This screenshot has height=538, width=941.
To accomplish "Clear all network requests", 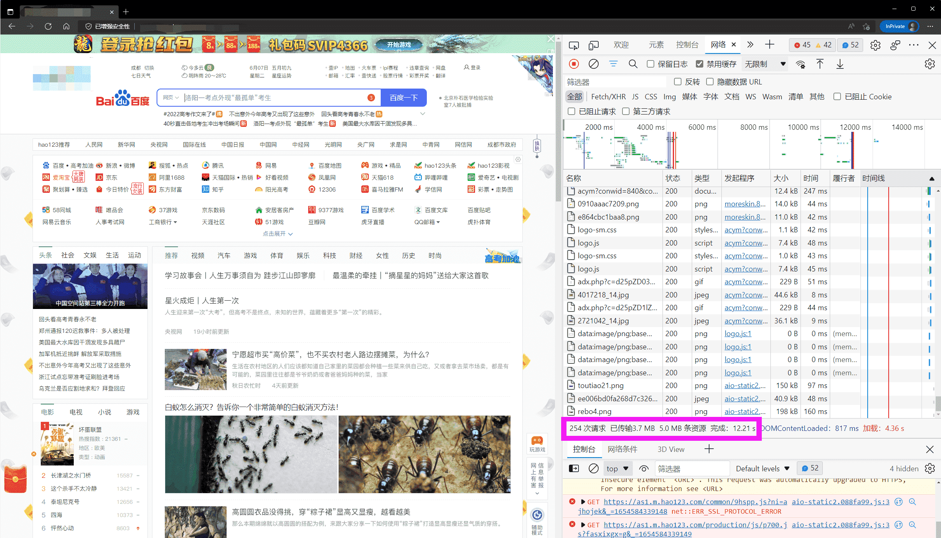I will click(x=593, y=64).
